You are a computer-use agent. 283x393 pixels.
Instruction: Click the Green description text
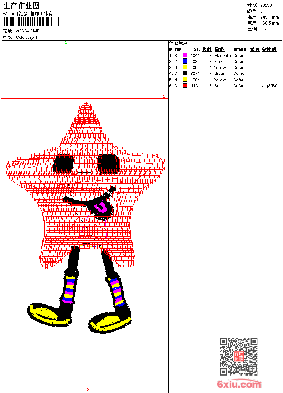click(x=220, y=74)
